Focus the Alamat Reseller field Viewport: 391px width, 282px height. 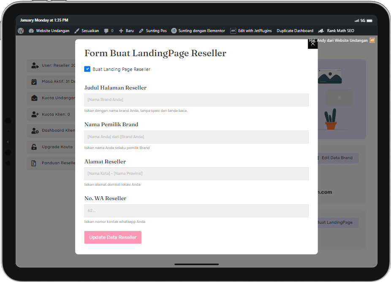click(196, 174)
